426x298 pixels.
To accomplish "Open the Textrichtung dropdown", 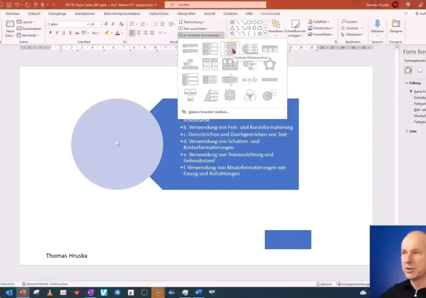I will pos(192,22).
